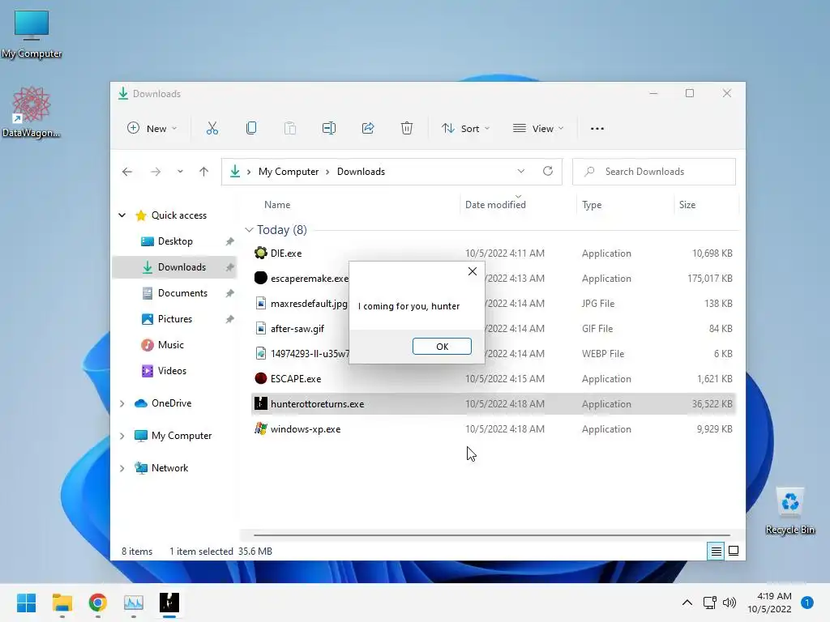Select Desktop in Quick access
This screenshot has height=622, width=830.
tap(175, 241)
